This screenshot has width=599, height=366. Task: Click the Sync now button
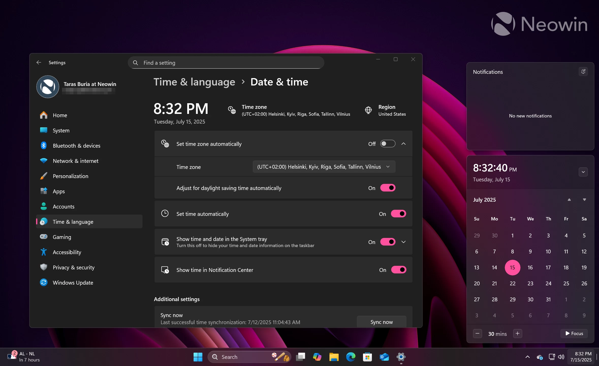pyautogui.click(x=381, y=322)
